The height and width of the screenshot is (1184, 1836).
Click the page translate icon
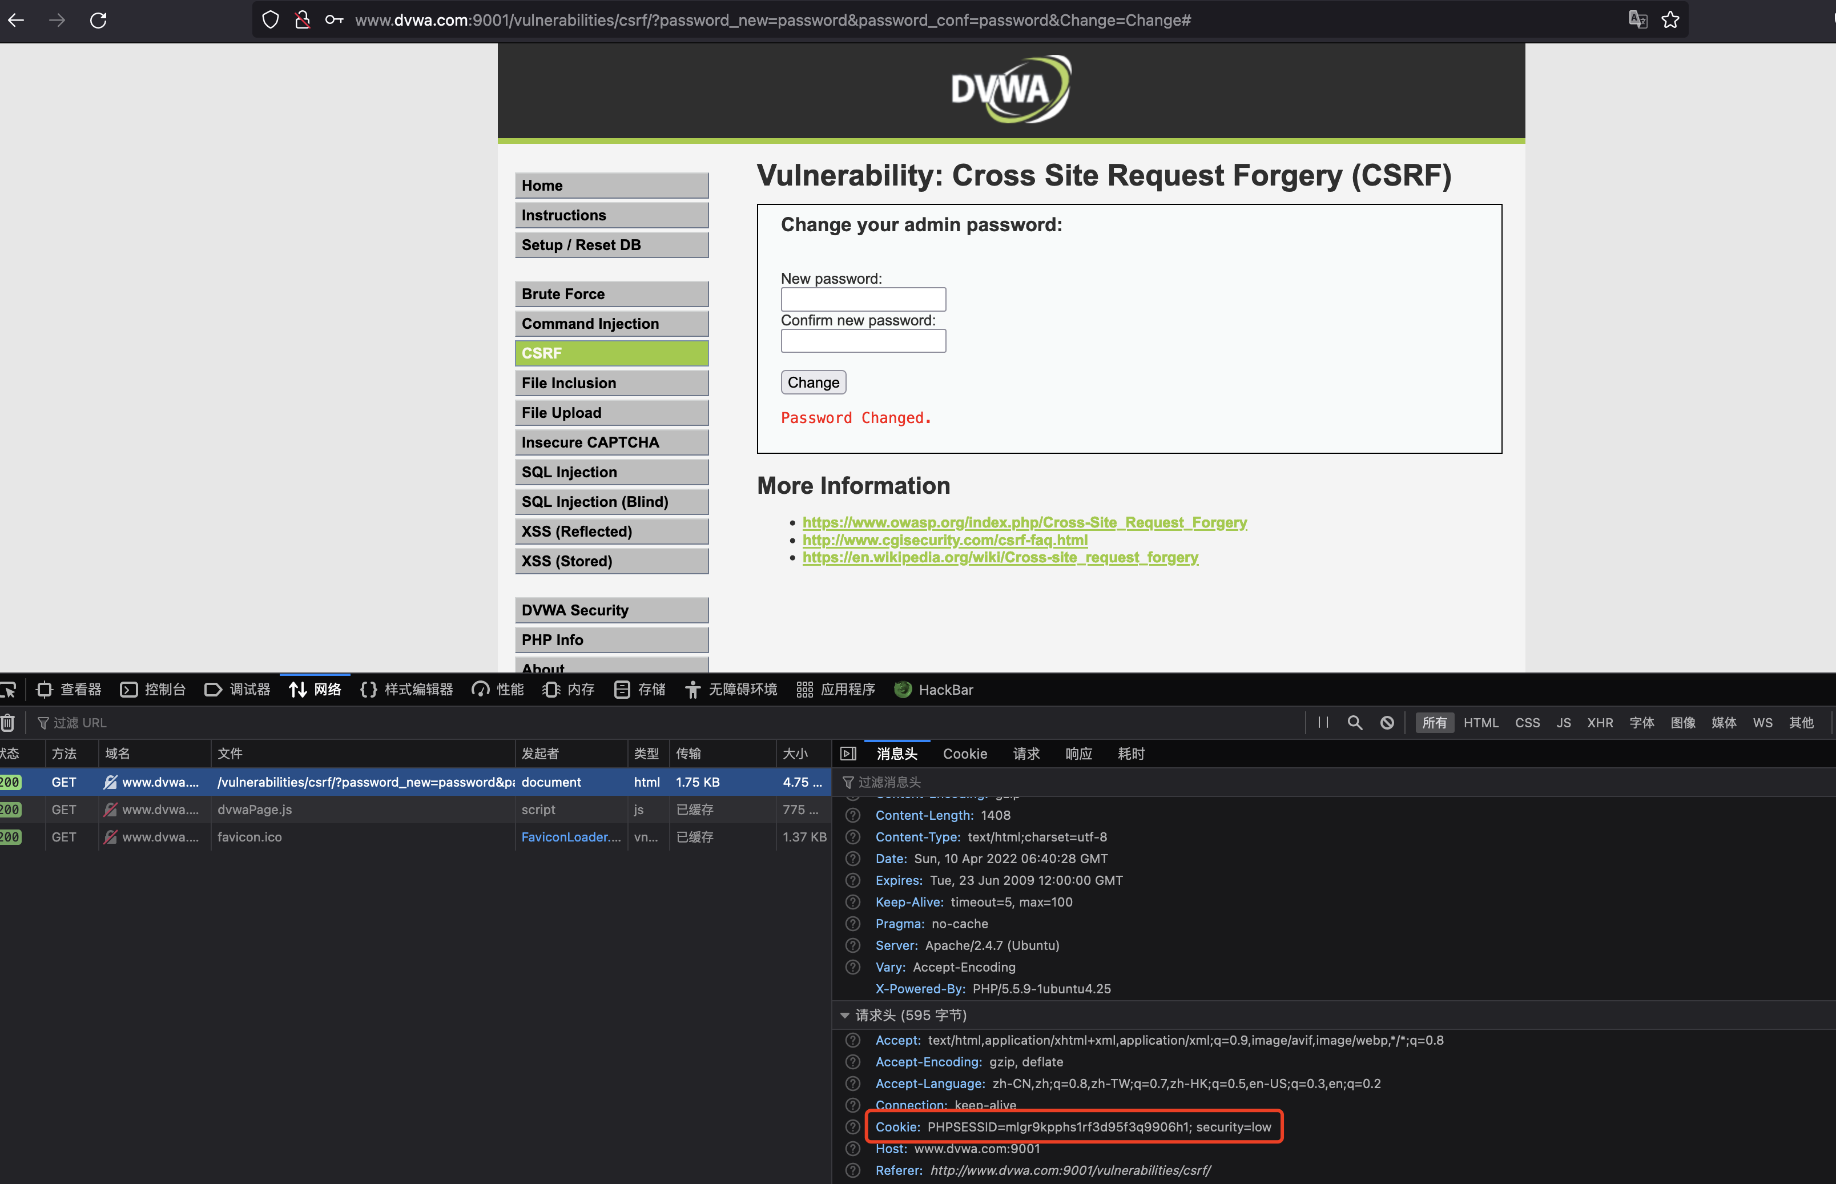pyautogui.click(x=1638, y=20)
